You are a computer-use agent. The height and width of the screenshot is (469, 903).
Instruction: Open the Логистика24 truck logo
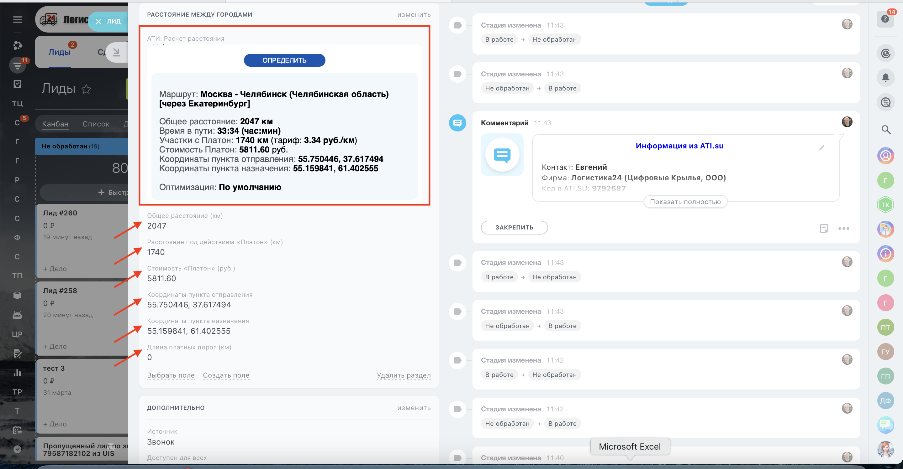48,19
